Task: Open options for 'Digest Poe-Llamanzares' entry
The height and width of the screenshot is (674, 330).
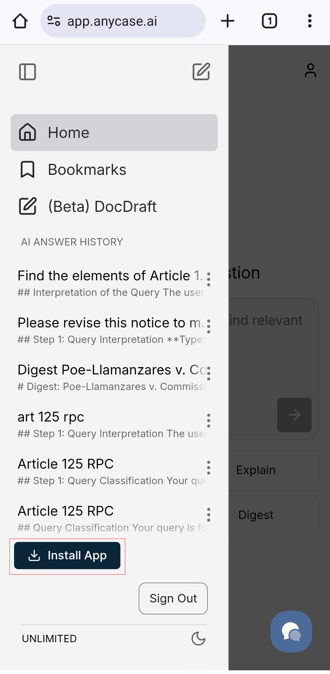Action: click(x=209, y=374)
